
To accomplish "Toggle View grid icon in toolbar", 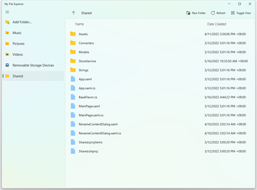I will [x=232, y=13].
